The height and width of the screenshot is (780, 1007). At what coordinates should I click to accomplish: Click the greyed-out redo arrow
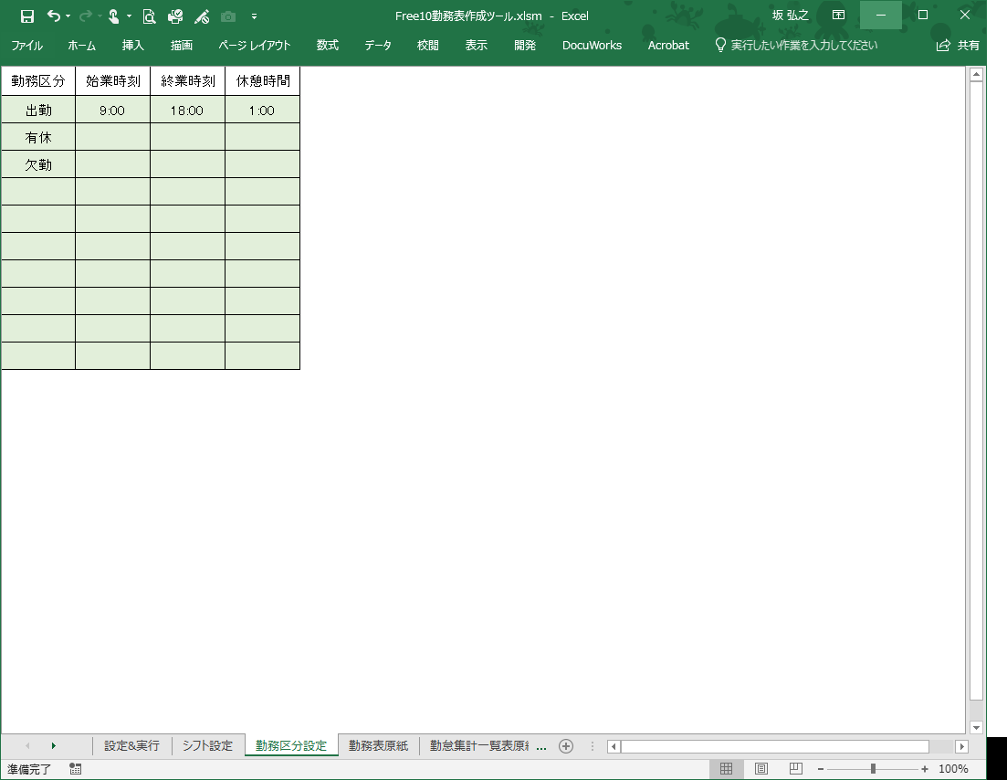(x=85, y=16)
